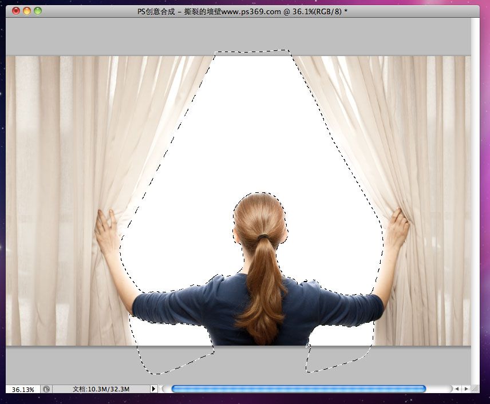Click the right hand gripping the curtain

(x=397, y=228)
